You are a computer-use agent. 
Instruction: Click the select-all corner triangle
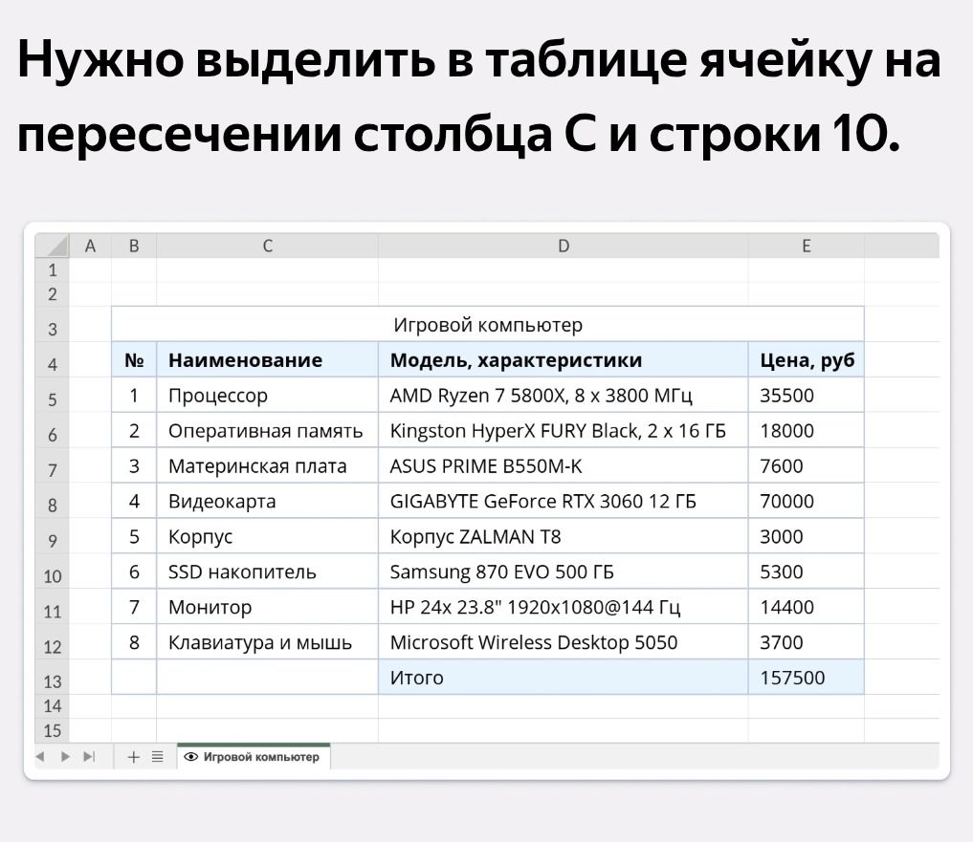click(x=52, y=246)
